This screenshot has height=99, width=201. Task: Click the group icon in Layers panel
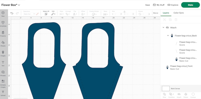click(165, 20)
